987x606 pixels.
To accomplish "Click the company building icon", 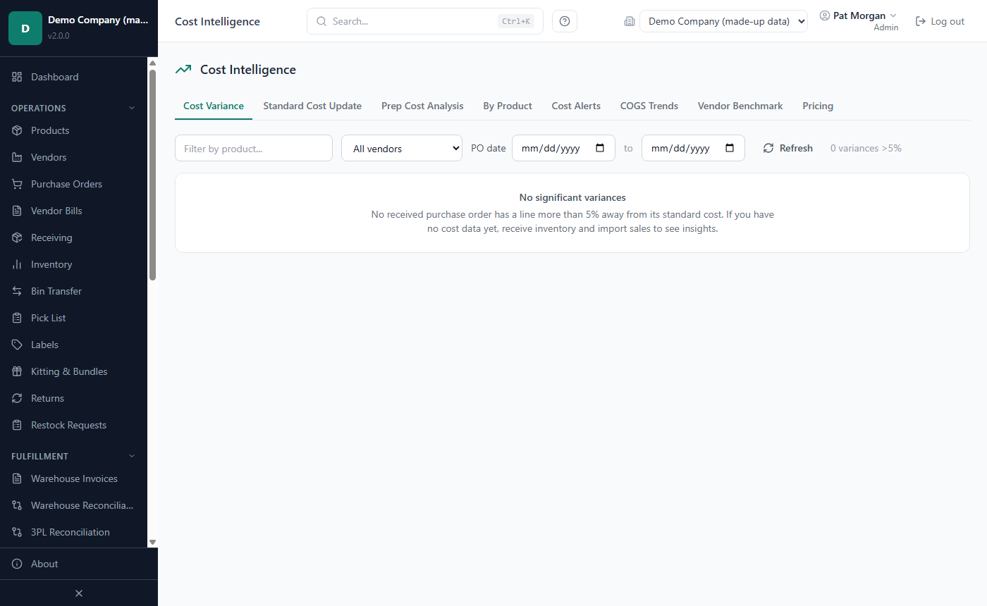I will pyautogui.click(x=630, y=21).
